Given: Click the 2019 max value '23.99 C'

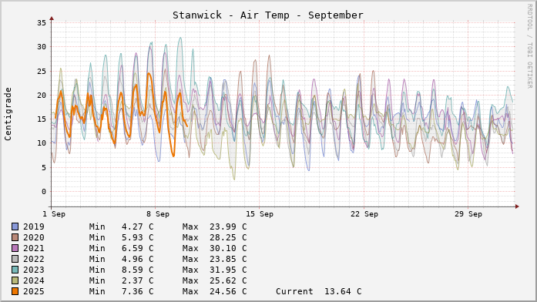Looking at the screenshot, I should point(228,226).
